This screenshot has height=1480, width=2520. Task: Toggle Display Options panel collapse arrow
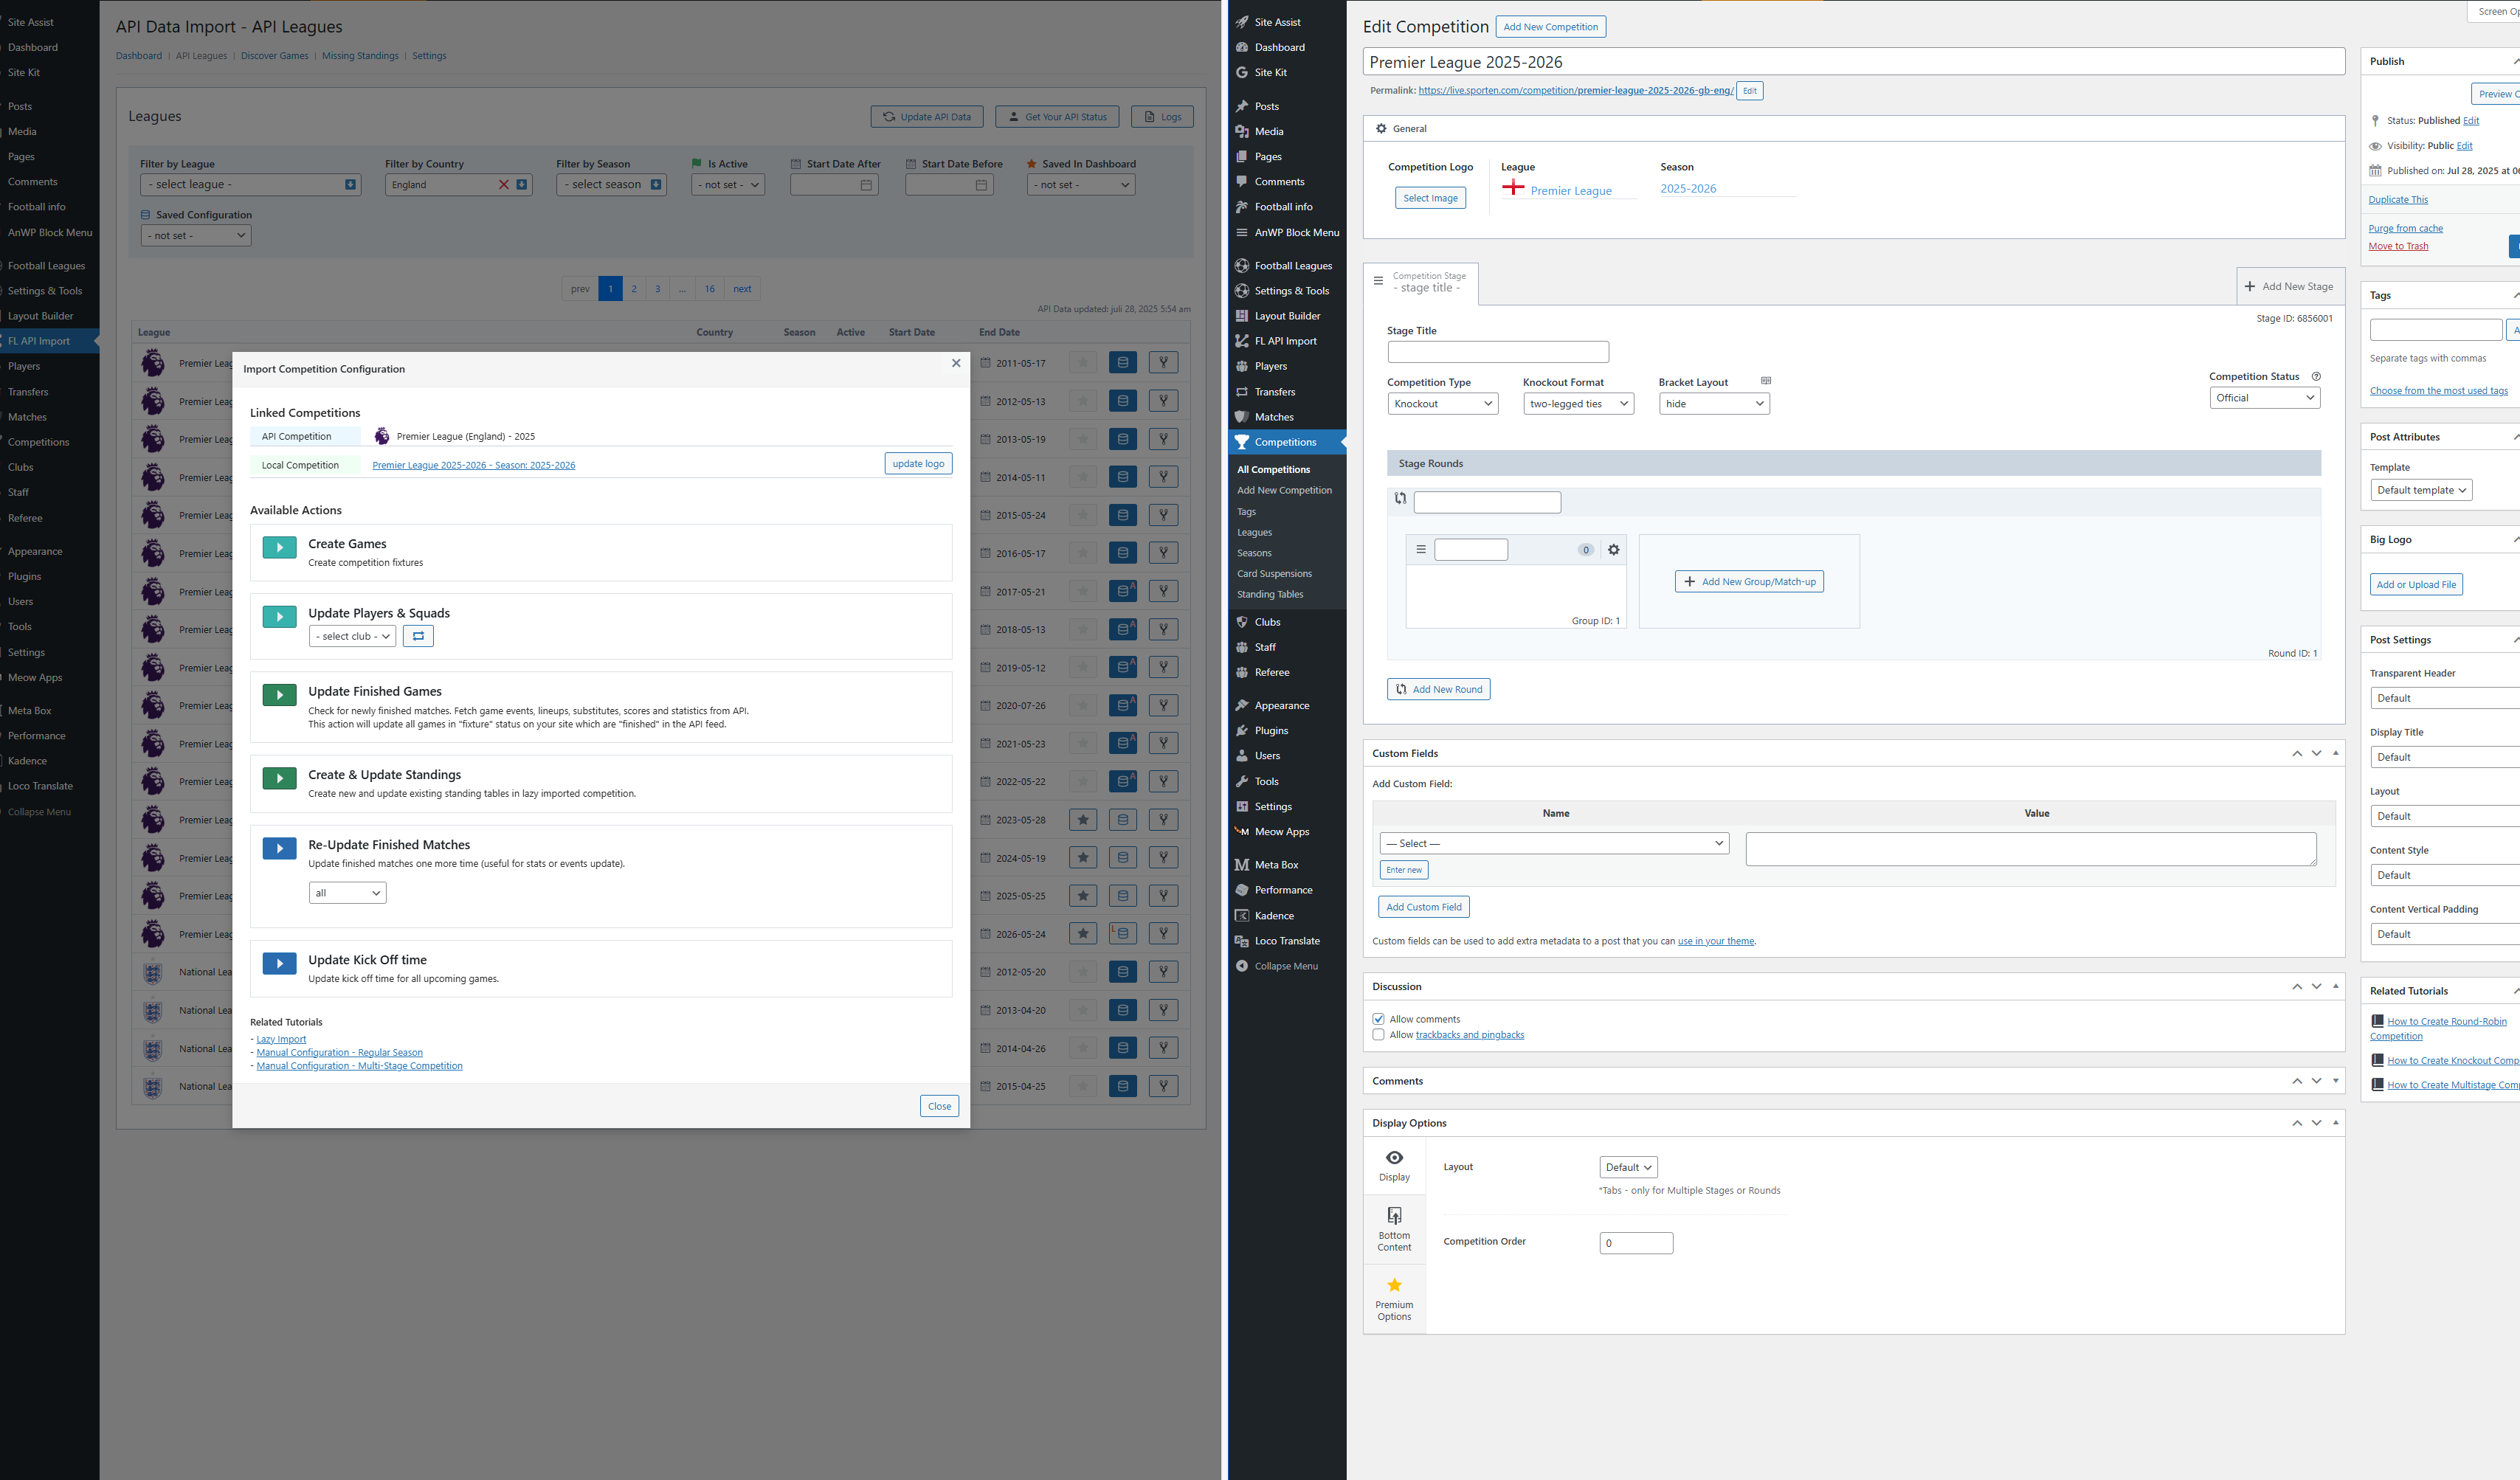[x=2336, y=1123]
